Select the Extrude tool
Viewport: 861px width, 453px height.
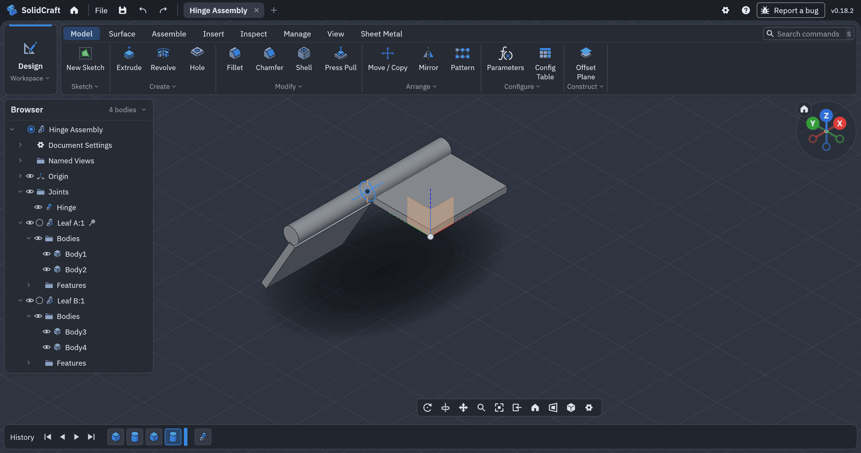129,59
